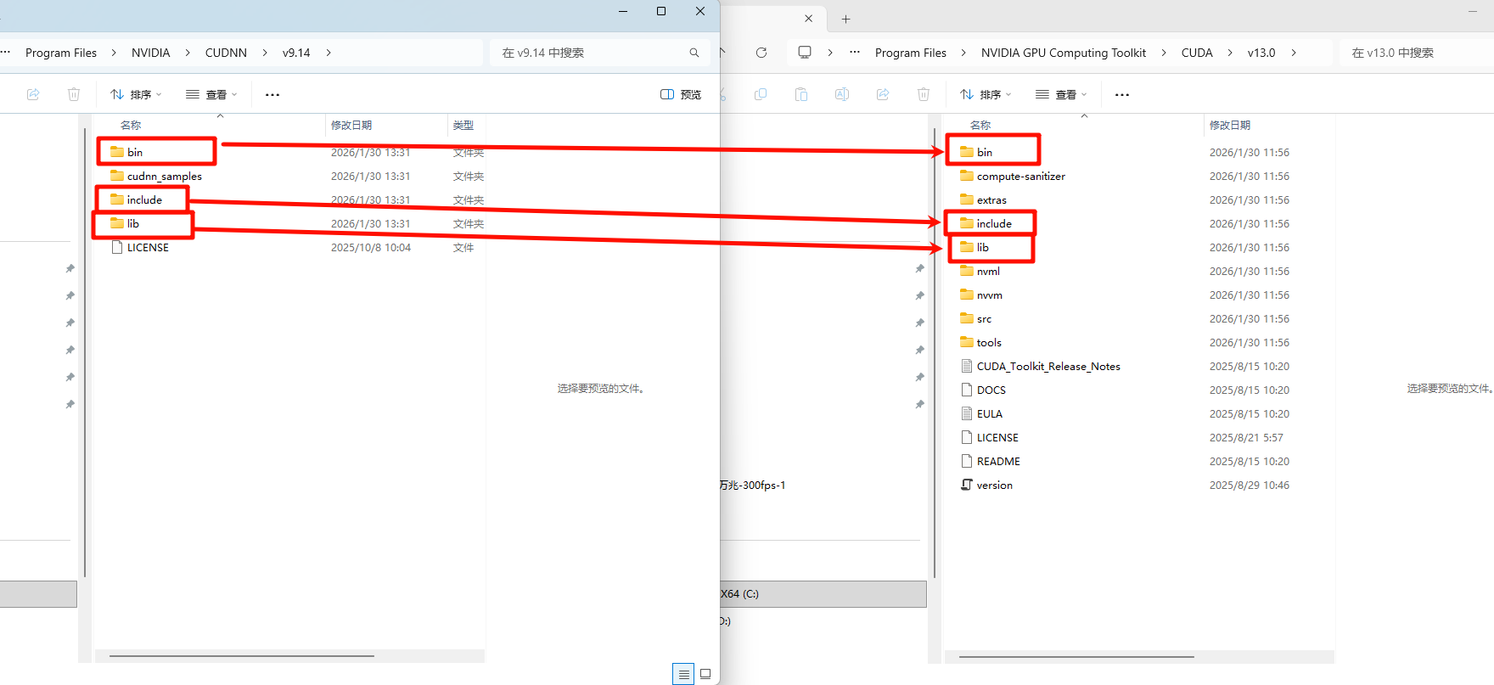The height and width of the screenshot is (685, 1494).
Task: Click the share icon in v13.0 window toolbar
Action: coord(883,94)
